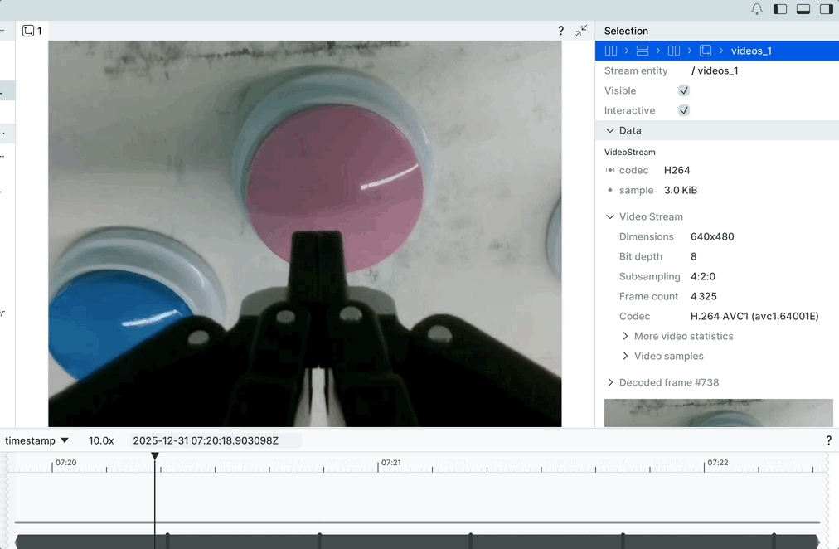839x549 pixels.
Task: Open the timestamp timeline dropdown
Action: coord(37,440)
